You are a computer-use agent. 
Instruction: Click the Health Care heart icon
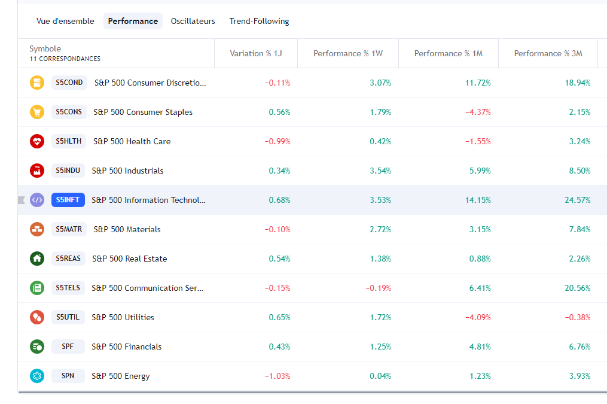[x=37, y=141]
